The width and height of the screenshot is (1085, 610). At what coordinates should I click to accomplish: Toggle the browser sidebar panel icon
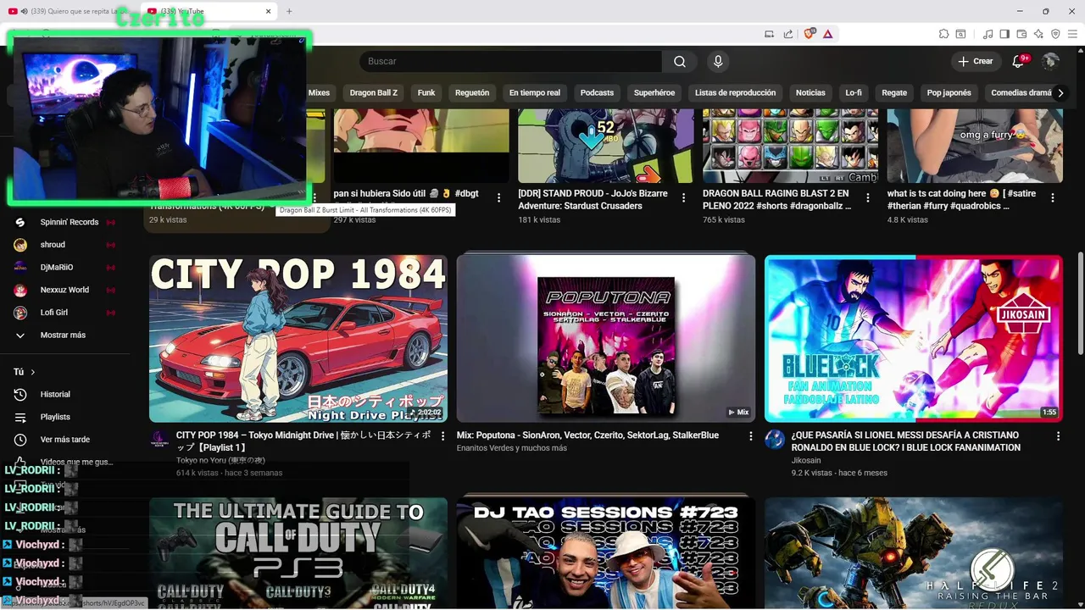pyautogui.click(x=1004, y=34)
